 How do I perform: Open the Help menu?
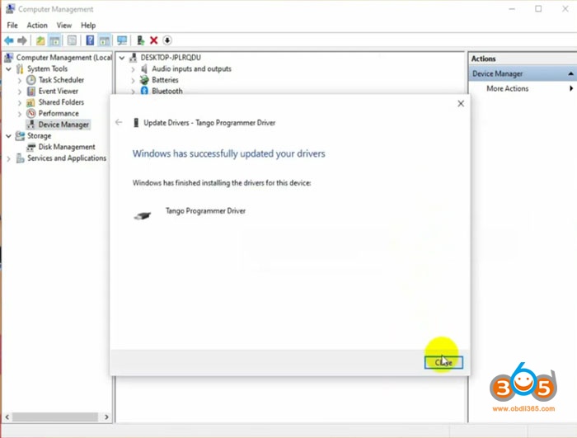point(88,26)
